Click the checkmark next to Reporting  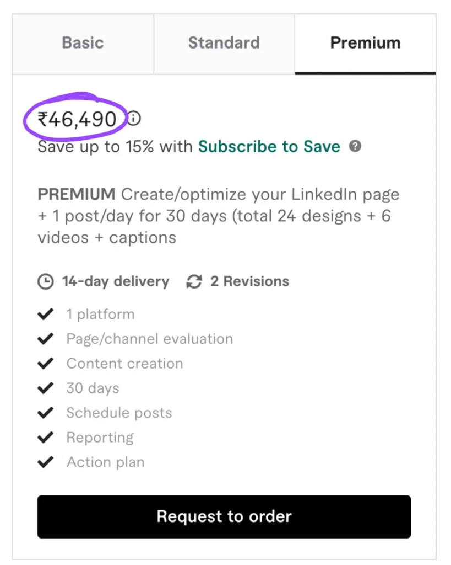(x=45, y=438)
